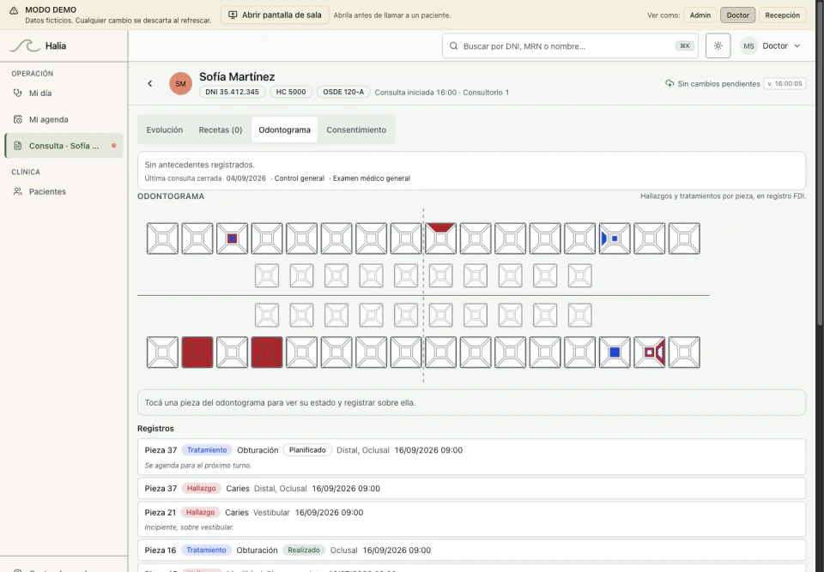Viewport: 824px width, 572px height.
Task: Click the Realizado status on Pieza 16
Action: coord(304,550)
